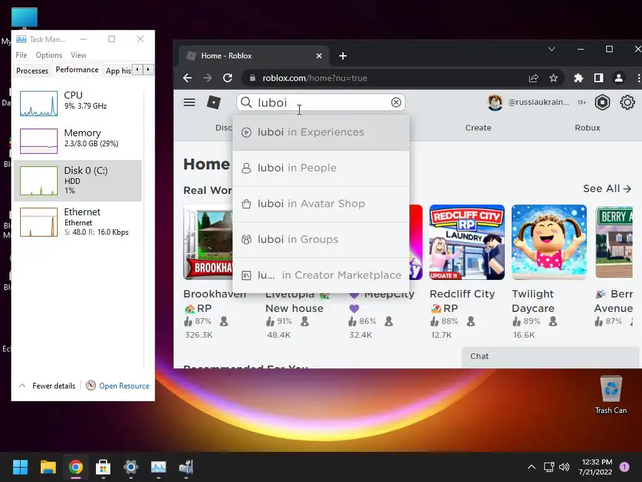Open the Brookhaven RP game thumbnail
This screenshot has height=482, width=642.
[x=208, y=242]
